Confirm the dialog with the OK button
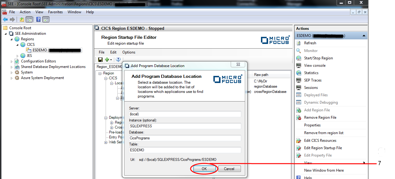 point(204,169)
